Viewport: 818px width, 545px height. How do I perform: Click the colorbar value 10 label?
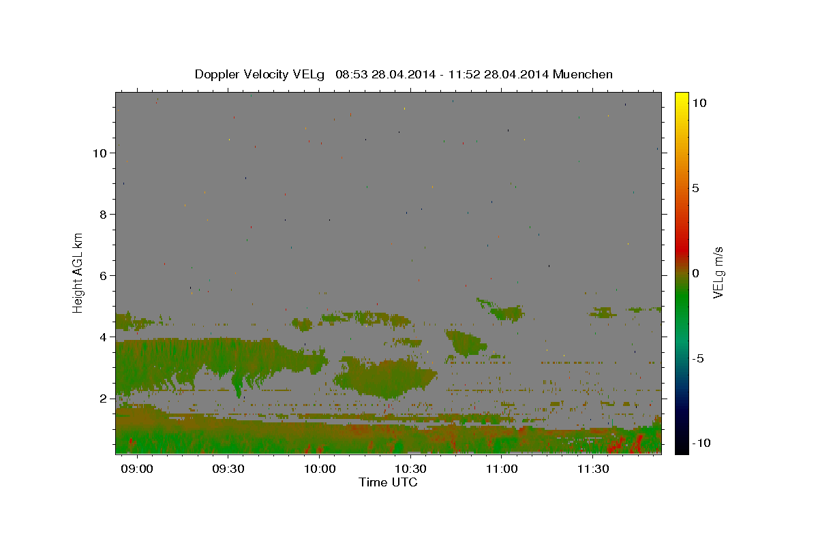pyautogui.click(x=699, y=102)
